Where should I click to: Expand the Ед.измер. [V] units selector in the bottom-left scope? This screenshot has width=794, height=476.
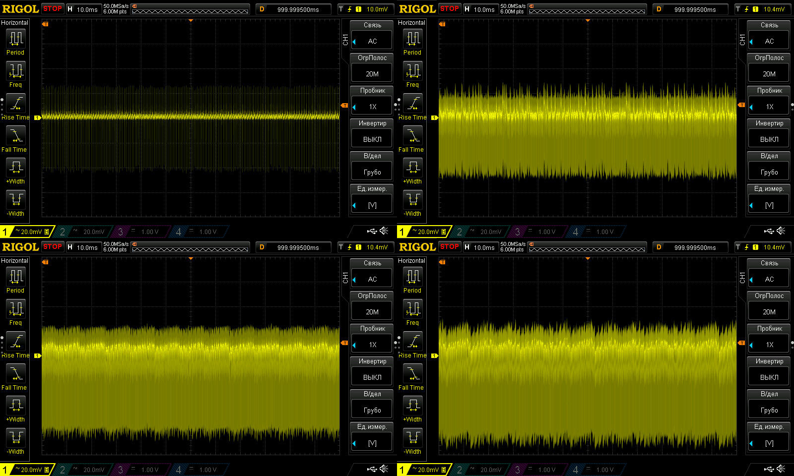click(x=372, y=443)
